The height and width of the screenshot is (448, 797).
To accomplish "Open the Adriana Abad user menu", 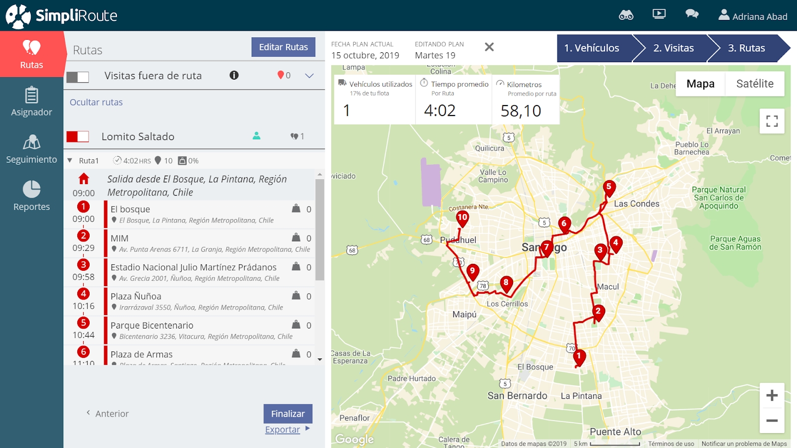I will point(753,16).
